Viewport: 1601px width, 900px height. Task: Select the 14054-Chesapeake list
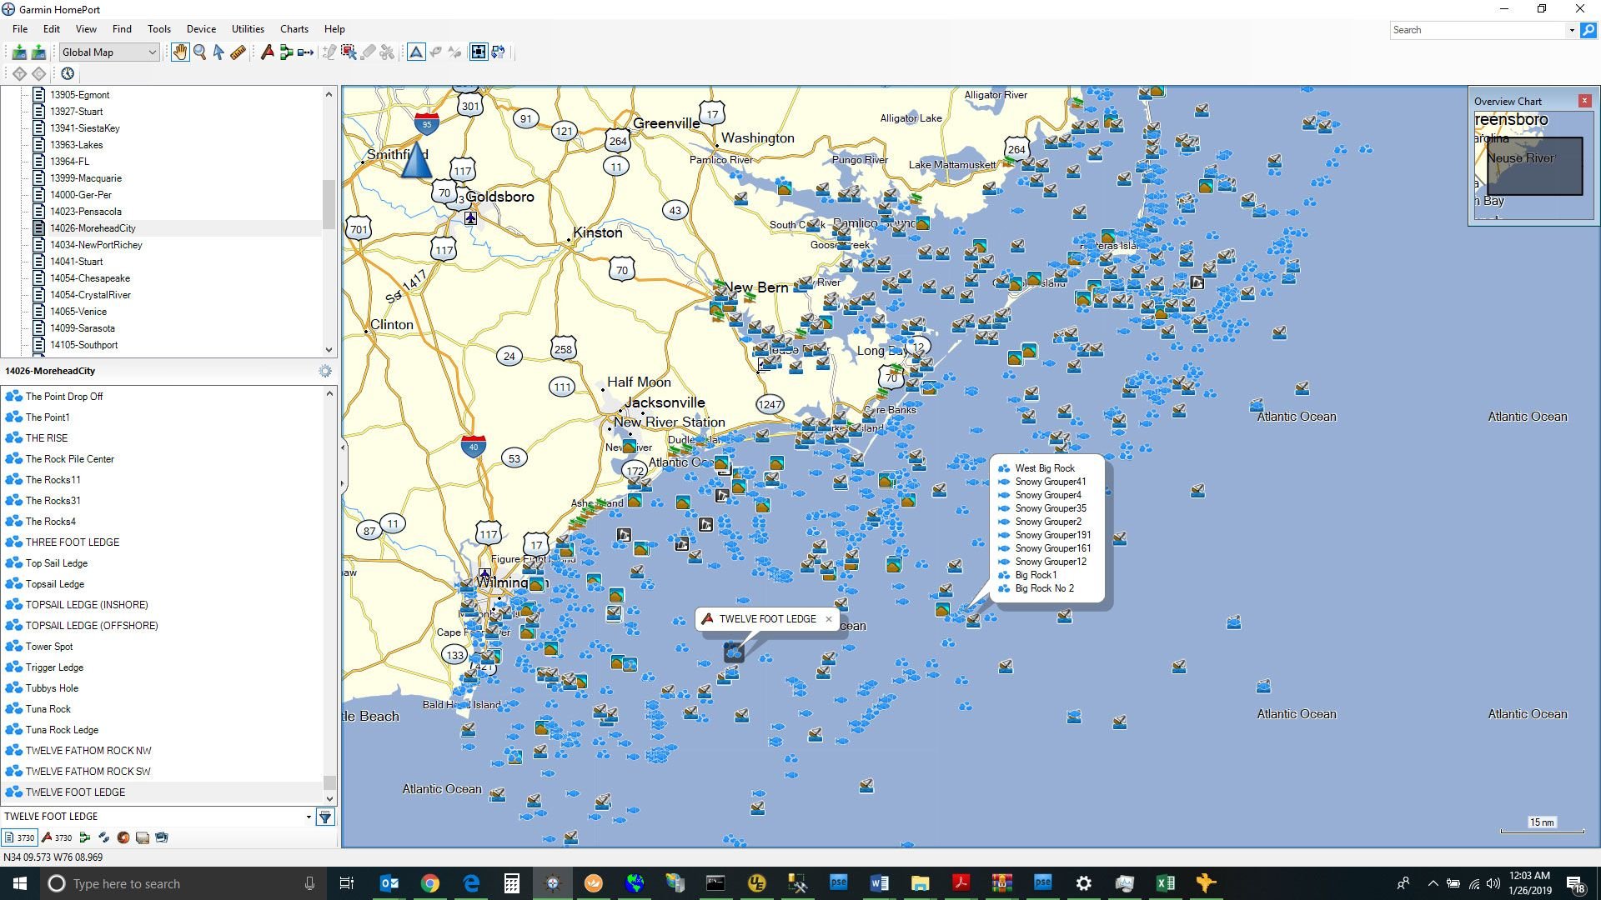89,278
